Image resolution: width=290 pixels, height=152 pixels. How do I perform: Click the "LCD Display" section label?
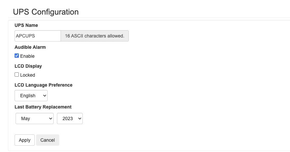[28, 66]
